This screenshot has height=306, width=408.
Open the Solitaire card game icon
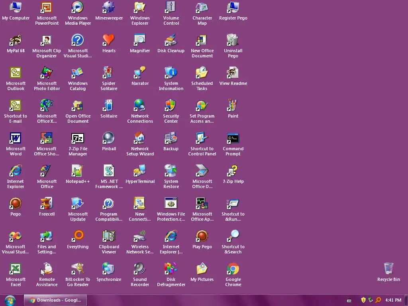[109, 106]
